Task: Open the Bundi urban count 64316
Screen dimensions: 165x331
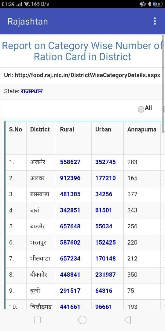Action: click(x=104, y=291)
